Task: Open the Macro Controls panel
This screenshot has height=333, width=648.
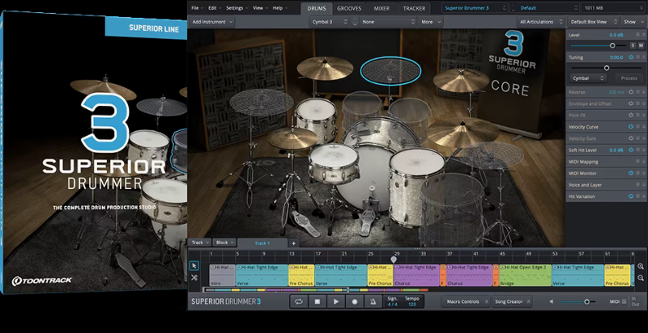Action: click(x=467, y=301)
